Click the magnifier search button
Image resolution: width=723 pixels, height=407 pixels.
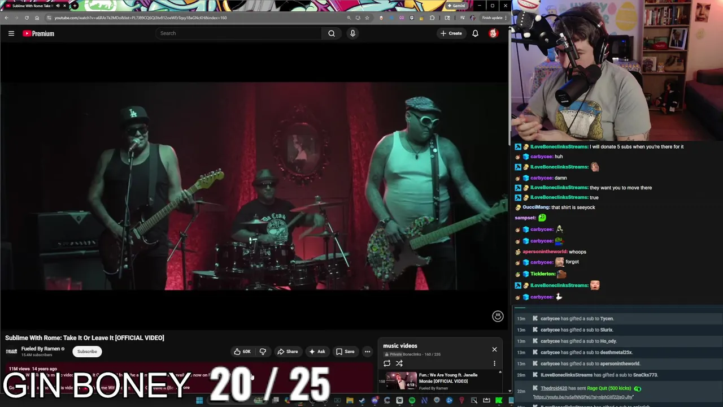pyautogui.click(x=332, y=33)
